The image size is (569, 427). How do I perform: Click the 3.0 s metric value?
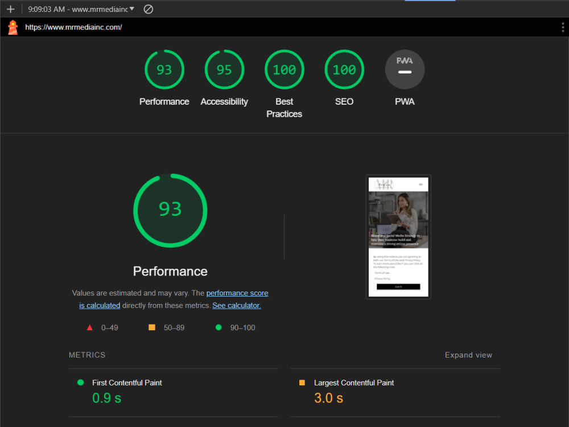(328, 398)
